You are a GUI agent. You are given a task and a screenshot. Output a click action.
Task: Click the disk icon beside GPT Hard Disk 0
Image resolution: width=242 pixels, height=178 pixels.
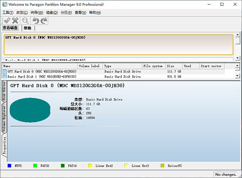pyautogui.click(x=5, y=72)
